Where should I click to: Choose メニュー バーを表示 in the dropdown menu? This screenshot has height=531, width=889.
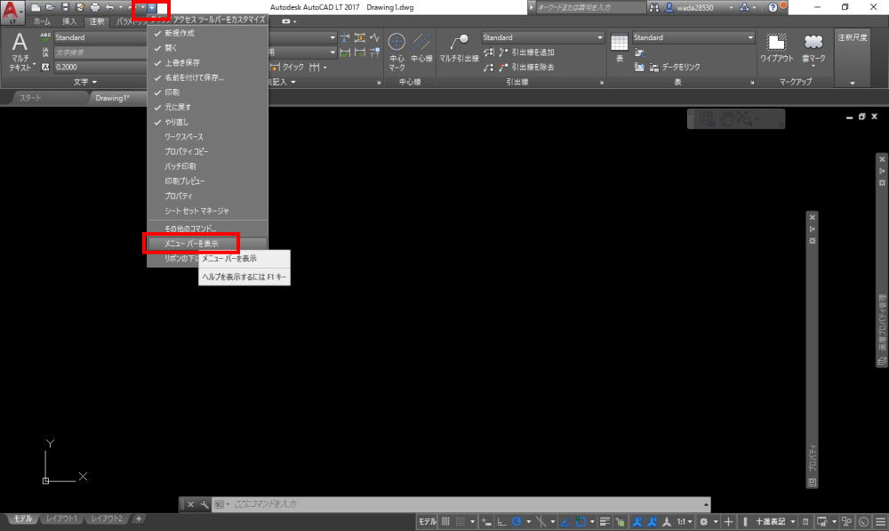coord(207,244)
